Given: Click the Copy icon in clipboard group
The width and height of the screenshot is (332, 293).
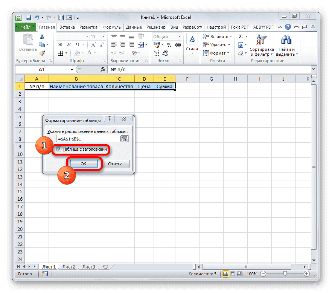Looking at the screenshot, I should pyautogui.click(x=42, y=45).
